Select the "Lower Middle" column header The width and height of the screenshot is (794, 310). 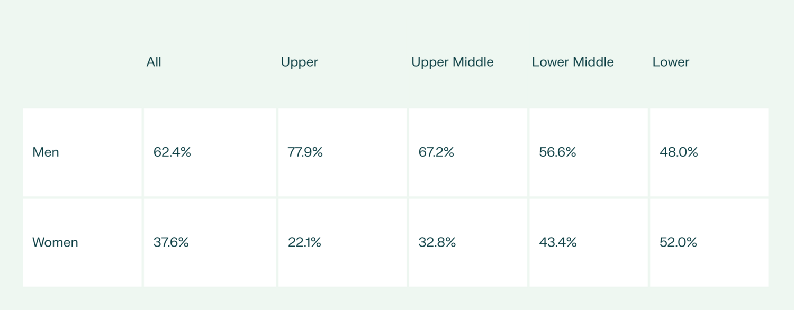[x=573, y=62]
